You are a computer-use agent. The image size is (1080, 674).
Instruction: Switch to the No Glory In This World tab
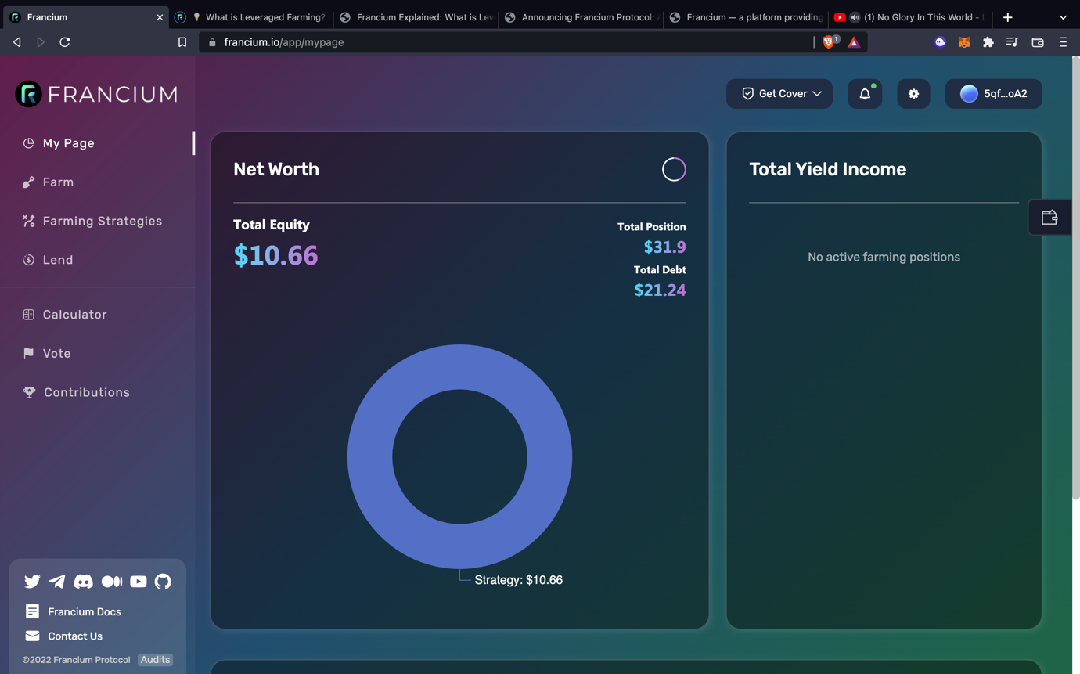coord(910,17)
